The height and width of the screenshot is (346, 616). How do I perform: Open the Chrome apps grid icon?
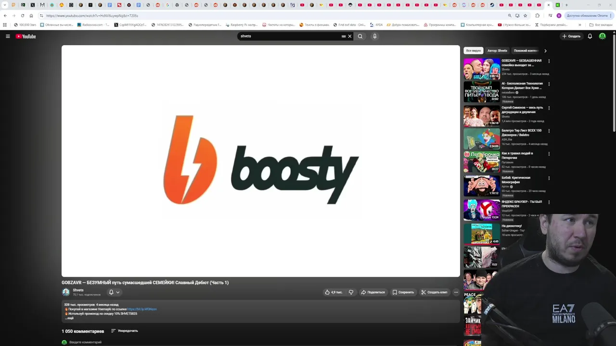(5, 25)
